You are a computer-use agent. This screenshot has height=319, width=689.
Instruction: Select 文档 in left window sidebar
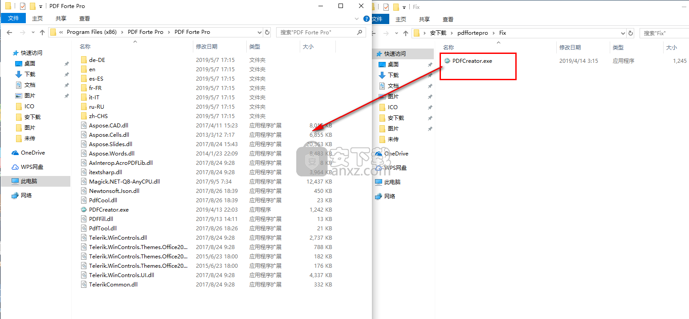pyautogui.click(x=30, y=85)
